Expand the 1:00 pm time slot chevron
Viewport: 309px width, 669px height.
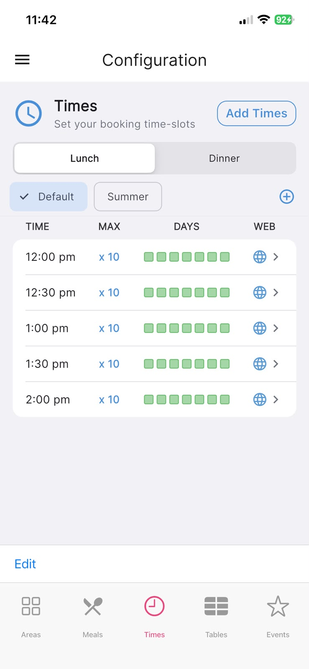276,328
